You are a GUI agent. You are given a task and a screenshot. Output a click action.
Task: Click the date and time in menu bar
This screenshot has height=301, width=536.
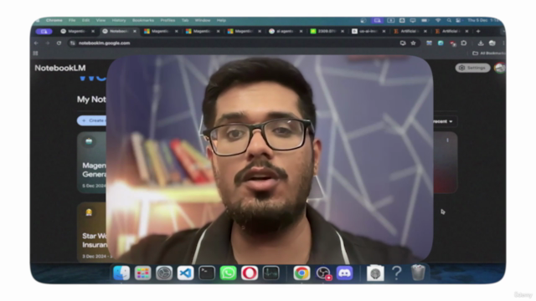pos(482,20)
